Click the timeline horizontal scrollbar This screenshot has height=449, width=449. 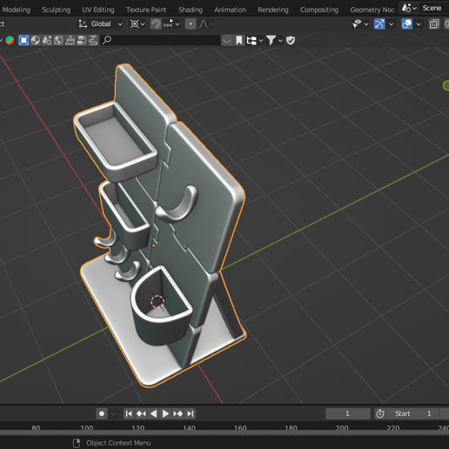(224, 433)
